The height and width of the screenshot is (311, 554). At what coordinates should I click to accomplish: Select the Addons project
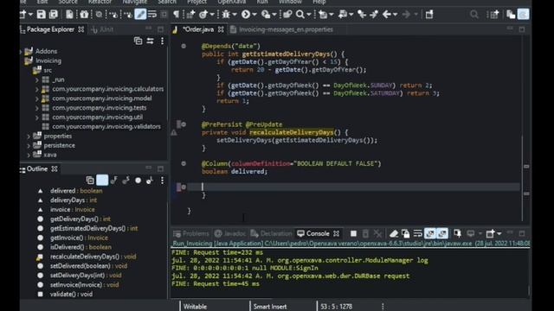(46, 51)
